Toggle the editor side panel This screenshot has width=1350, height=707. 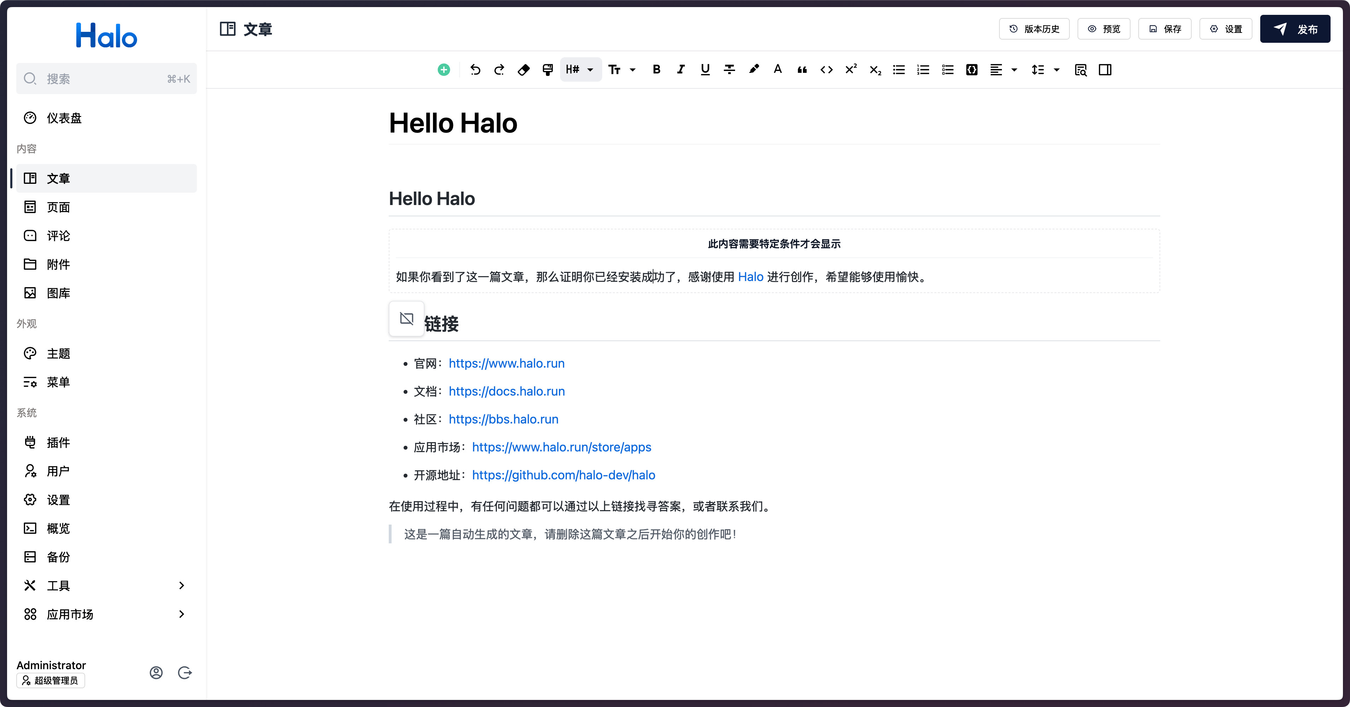click(1105, 70)
